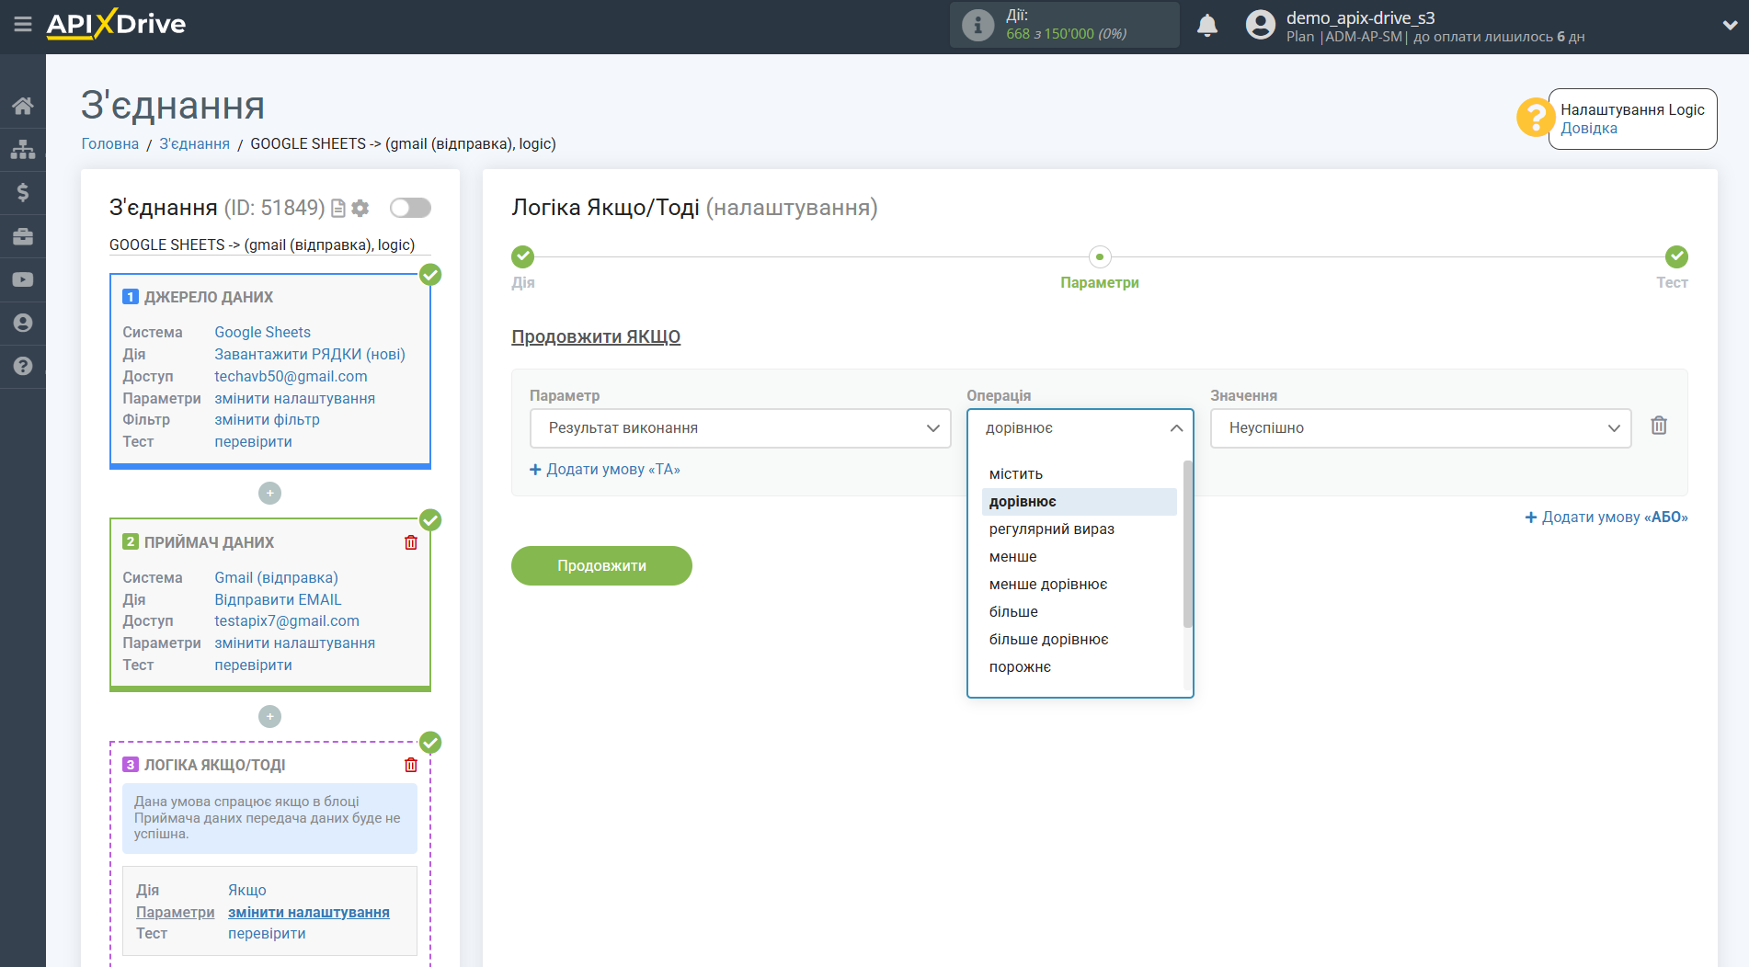Add condition «ТА» link
This screenshot has height=967, width=1749.
[605, 470]
